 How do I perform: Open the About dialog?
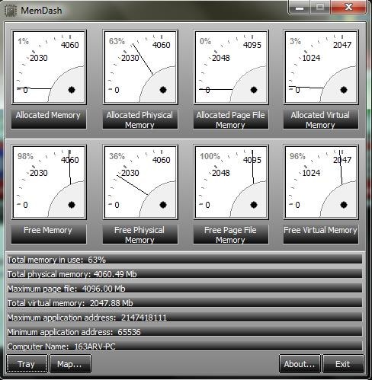(x=300, y=364)
